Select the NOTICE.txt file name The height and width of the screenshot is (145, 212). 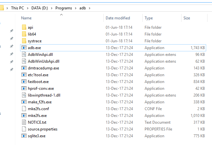tap(37, 122)
